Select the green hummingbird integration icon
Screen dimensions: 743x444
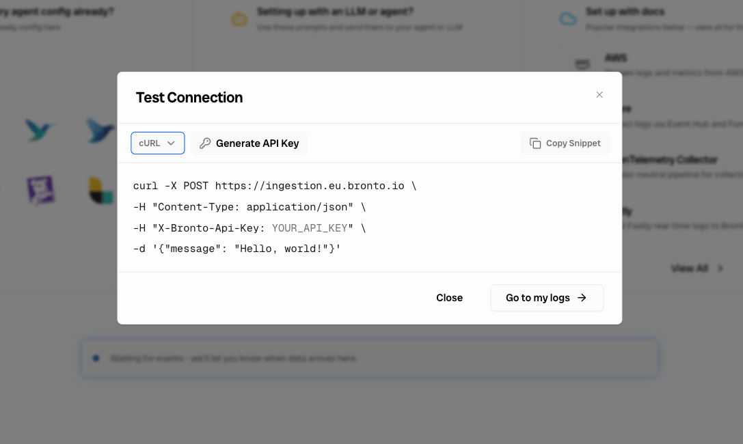point(40,130)
